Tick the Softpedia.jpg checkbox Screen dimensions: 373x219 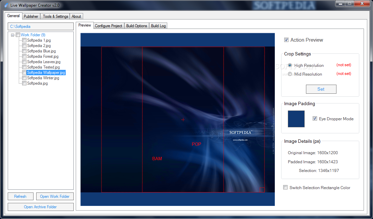[x=24, y=83]
